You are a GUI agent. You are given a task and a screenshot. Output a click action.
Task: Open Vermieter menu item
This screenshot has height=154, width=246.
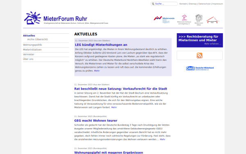(29, 55)
